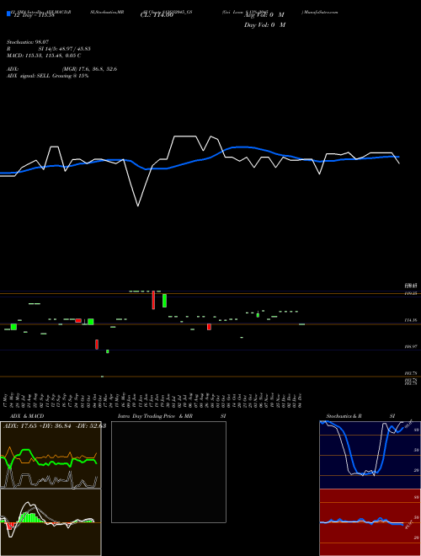Click the 'Intra Day Trading Price & MR' title

[x=155, y=416]
